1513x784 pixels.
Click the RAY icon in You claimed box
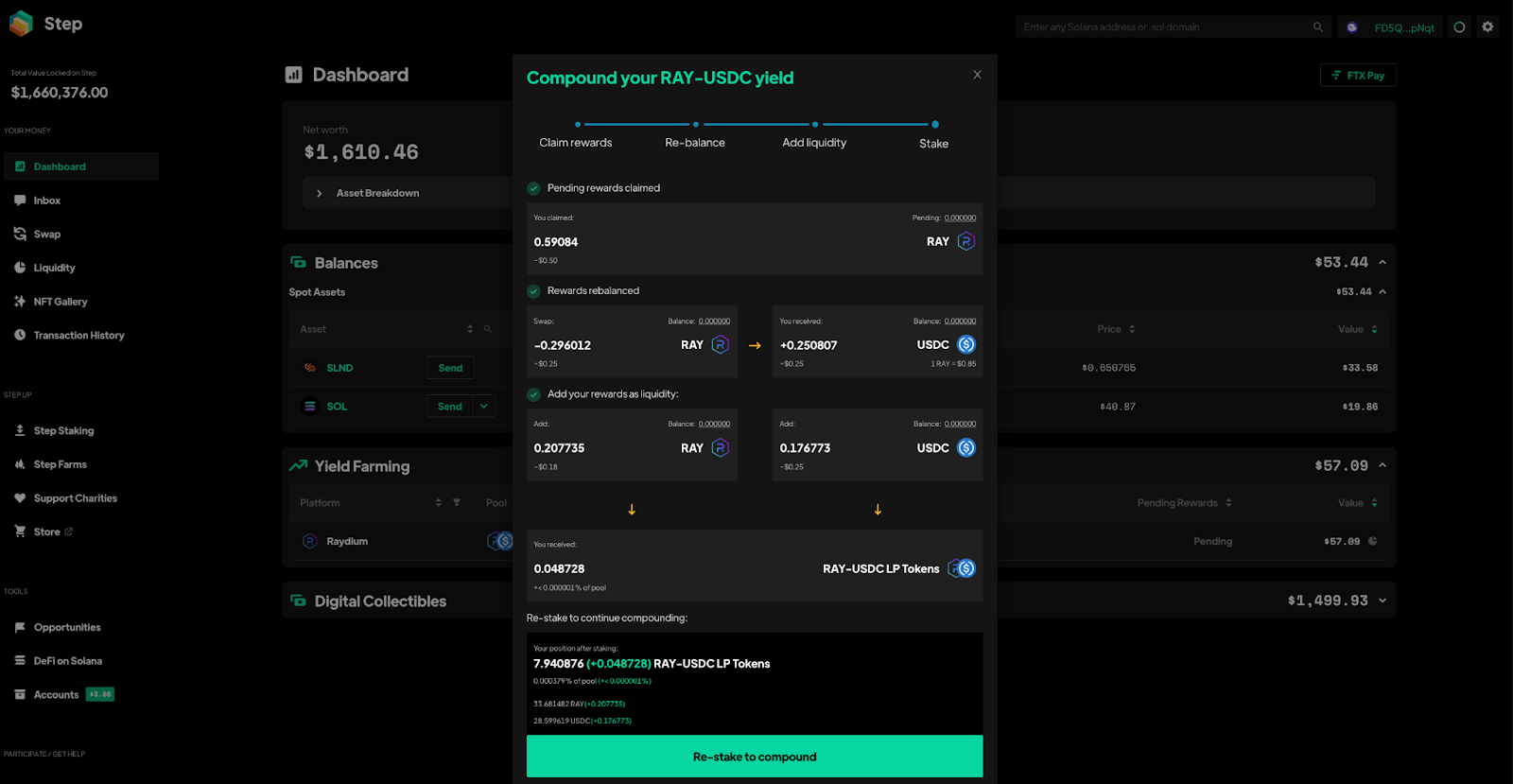coord(966,241)
